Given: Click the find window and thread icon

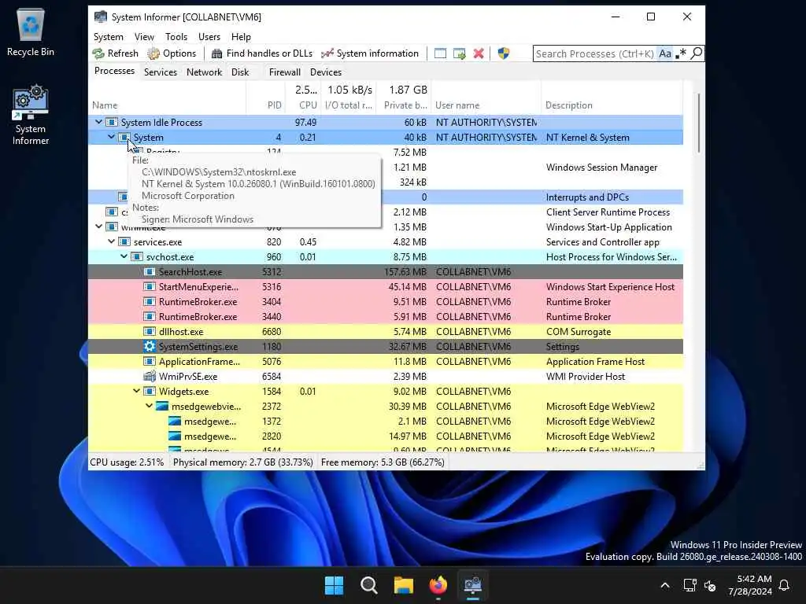Looking at the screenshot, I should [x=459, y=53].
